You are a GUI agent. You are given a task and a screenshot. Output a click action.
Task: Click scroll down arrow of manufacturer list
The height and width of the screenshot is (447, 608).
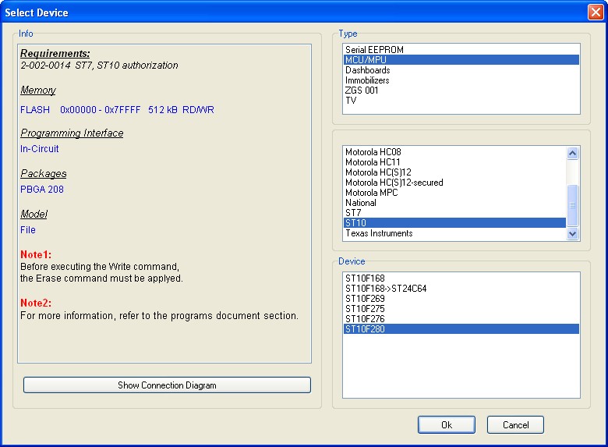pos(572,233)
